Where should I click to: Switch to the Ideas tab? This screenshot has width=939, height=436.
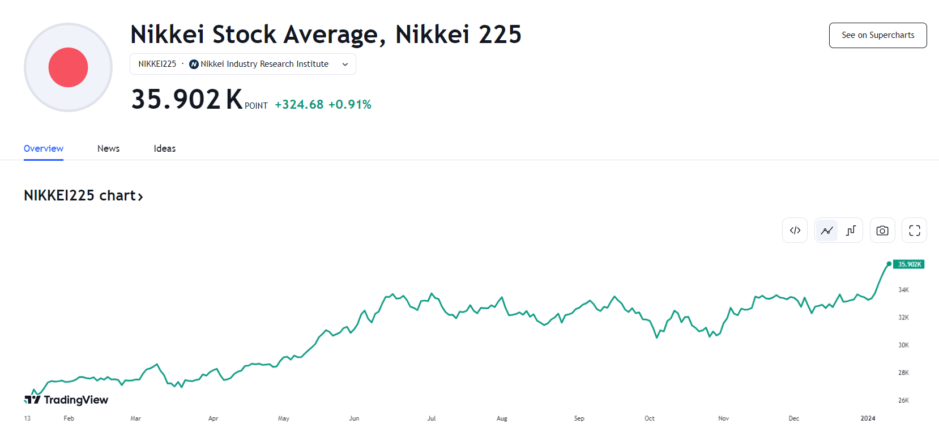pyautogui.click(x=164, y=148)
